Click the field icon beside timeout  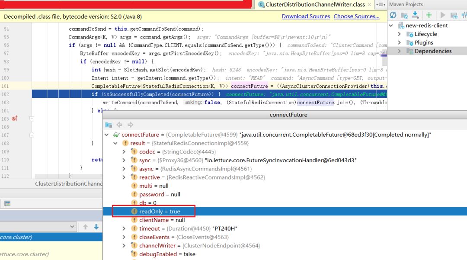coord(134,228)
